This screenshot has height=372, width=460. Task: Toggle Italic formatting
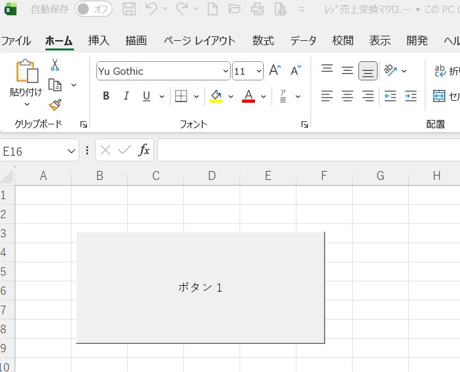pyautogui.click(x=126, y=96)
